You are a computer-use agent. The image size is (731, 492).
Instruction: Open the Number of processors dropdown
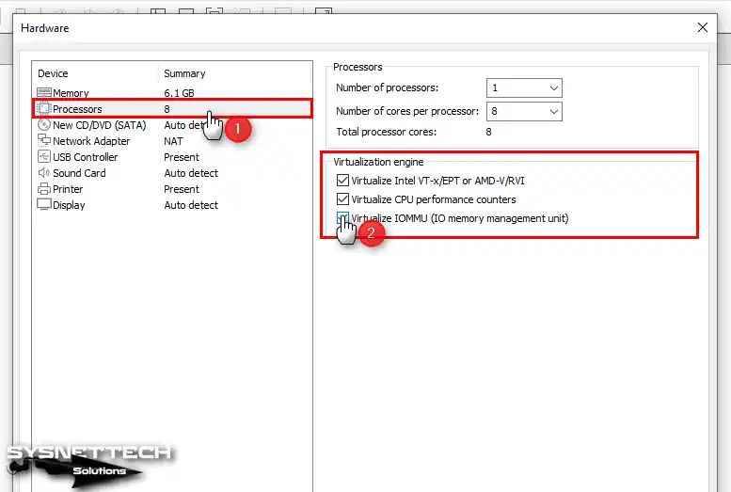coord(524,87)
